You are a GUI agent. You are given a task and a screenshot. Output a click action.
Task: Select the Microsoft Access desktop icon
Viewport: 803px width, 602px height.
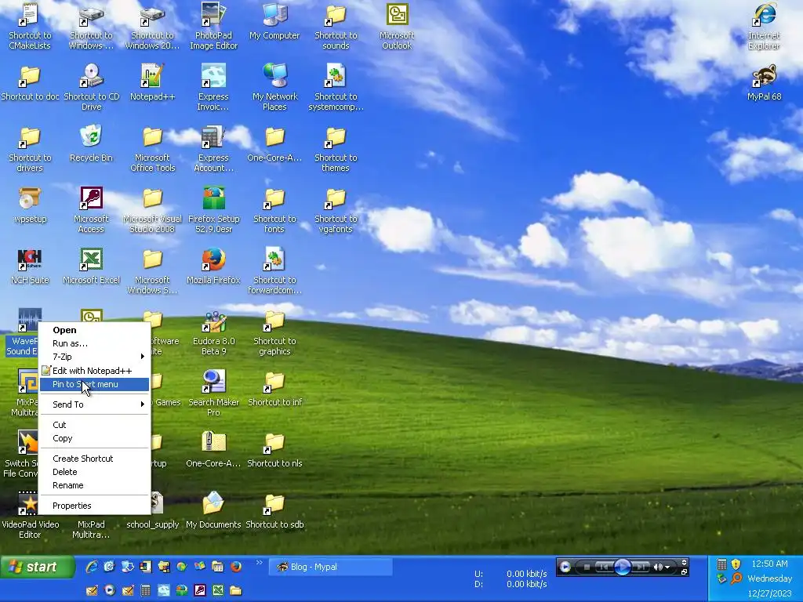coord(91,209)
